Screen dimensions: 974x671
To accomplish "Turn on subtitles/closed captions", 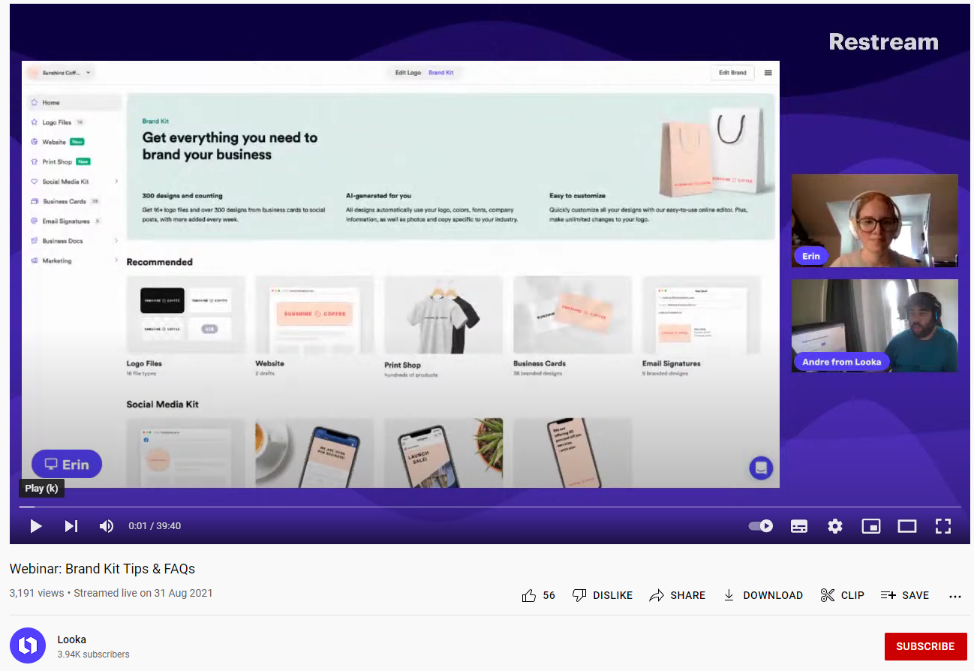I will 799,526.
